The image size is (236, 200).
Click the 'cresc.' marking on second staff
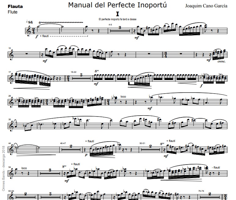coord(222,61)
